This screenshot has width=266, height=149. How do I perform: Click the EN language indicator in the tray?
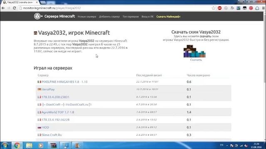point(222,145)
